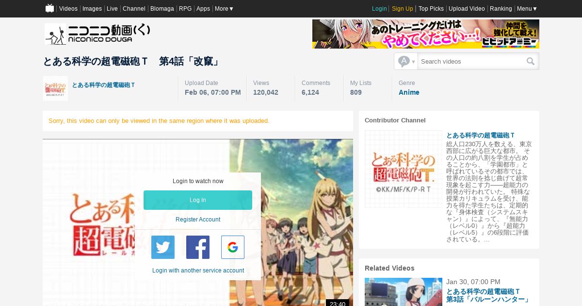This screenshot has height=306, width=582.
Task: Click the Register Account link
Action: [x=198, y=220]
